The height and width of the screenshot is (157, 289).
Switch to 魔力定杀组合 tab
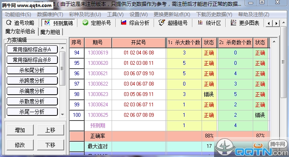pos(20,32)
